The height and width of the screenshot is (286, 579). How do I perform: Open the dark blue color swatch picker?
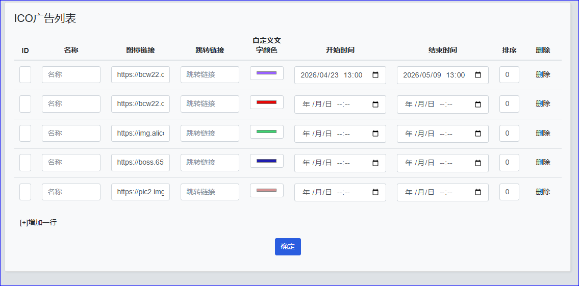tap(266, 161)
